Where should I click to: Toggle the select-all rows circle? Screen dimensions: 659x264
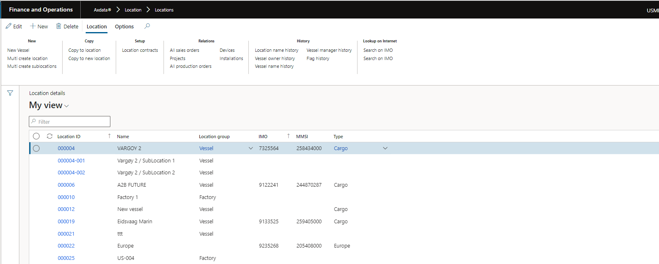[x=36, y=136]
